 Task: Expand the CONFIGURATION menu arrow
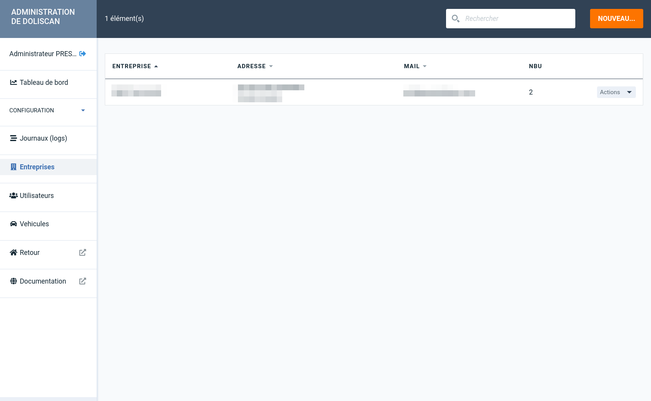83,110
